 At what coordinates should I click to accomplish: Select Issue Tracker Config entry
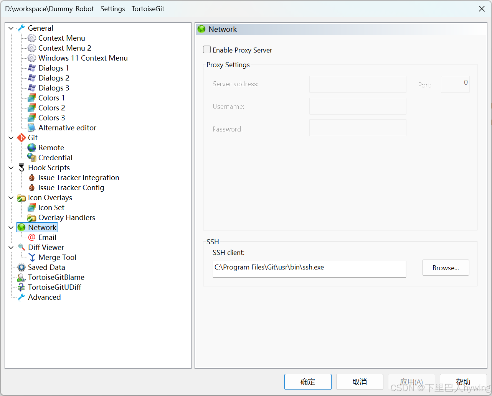point(71,187)
